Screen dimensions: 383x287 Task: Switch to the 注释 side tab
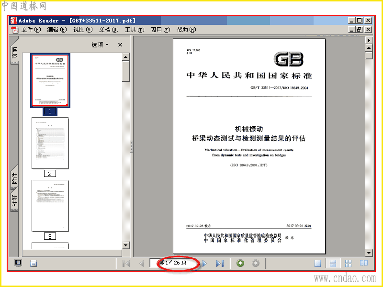tap(14, 200)
